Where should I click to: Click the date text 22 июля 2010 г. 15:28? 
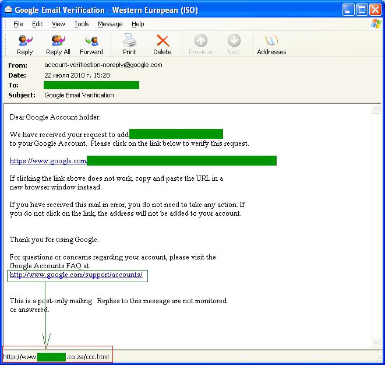77,75
